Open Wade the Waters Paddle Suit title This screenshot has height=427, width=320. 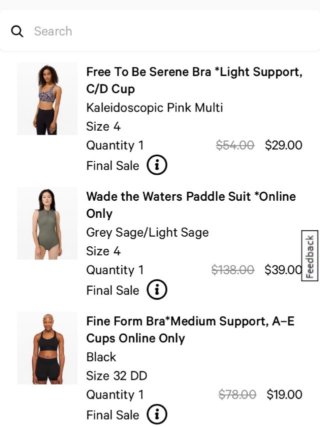pyautogui.click(x=190, y=205)
